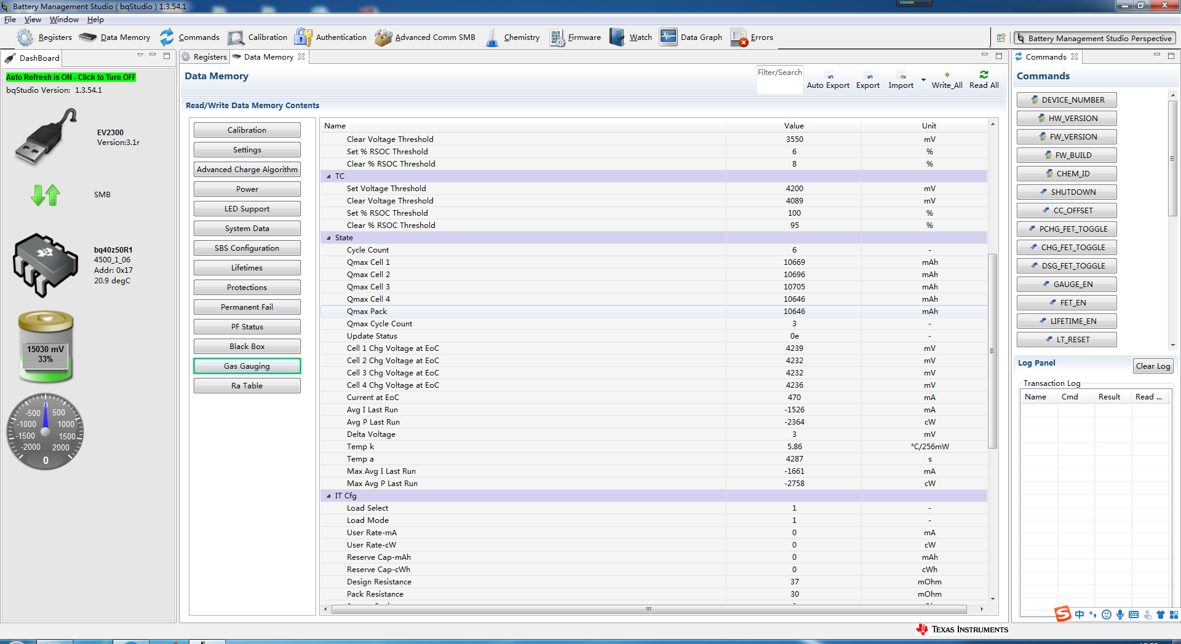This screenshot has height=644, width=1181.
Task: Click the Write_All icon
Action: coord(947,75)
